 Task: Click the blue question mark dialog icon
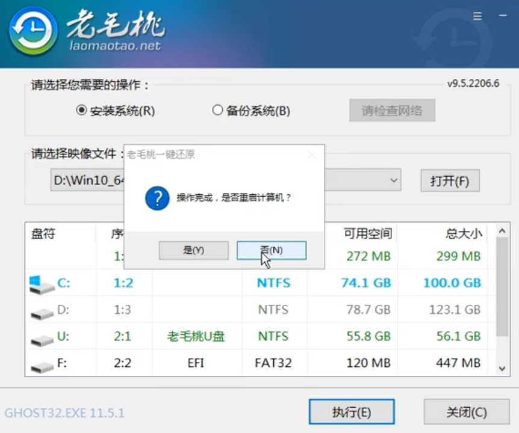click(x=157, y=198)
